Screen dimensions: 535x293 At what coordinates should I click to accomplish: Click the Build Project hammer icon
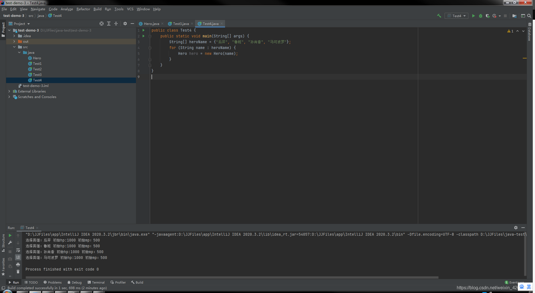tap(439, 16)
